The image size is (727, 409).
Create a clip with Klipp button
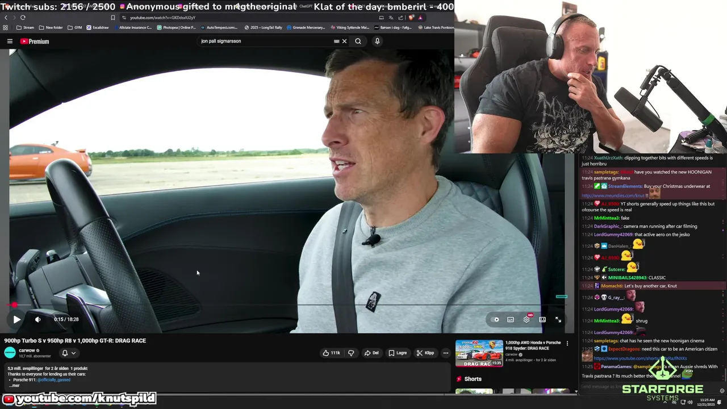(x=425, y=353)
